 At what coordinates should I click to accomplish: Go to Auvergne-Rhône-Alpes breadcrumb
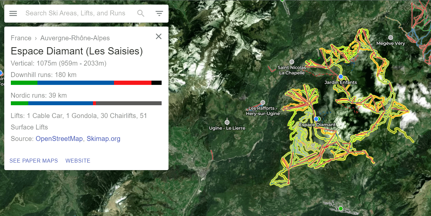click(x=75, y=38)
